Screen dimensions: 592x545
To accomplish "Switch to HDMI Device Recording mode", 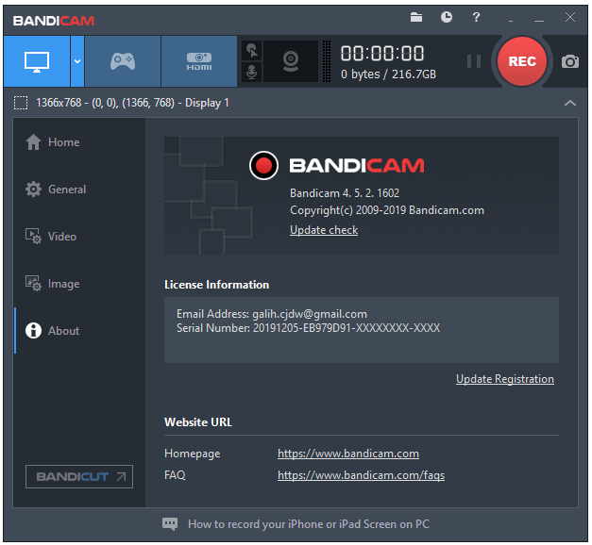I will pyautogui.click(x=199, y=61).
